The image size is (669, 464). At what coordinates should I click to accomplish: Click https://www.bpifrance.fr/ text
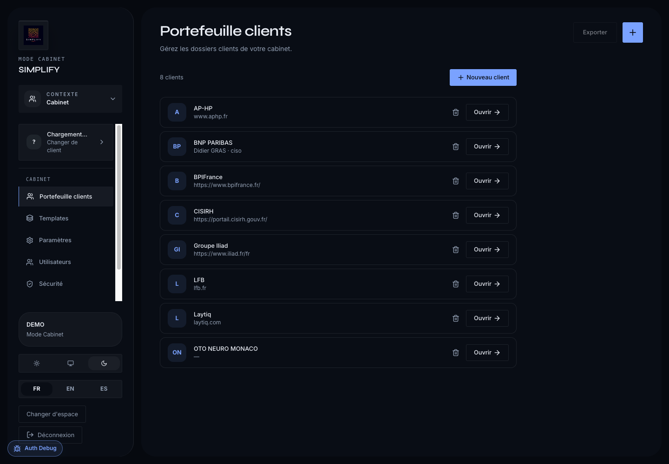coord(227,185)
